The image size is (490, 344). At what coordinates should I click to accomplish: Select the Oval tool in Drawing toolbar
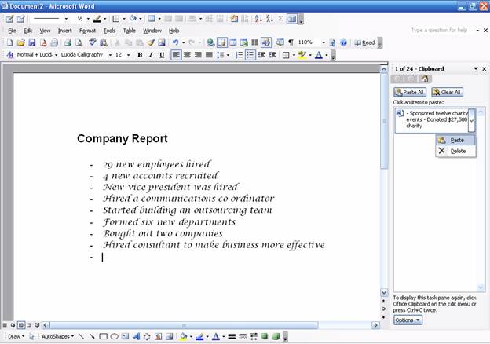(115, 336)
